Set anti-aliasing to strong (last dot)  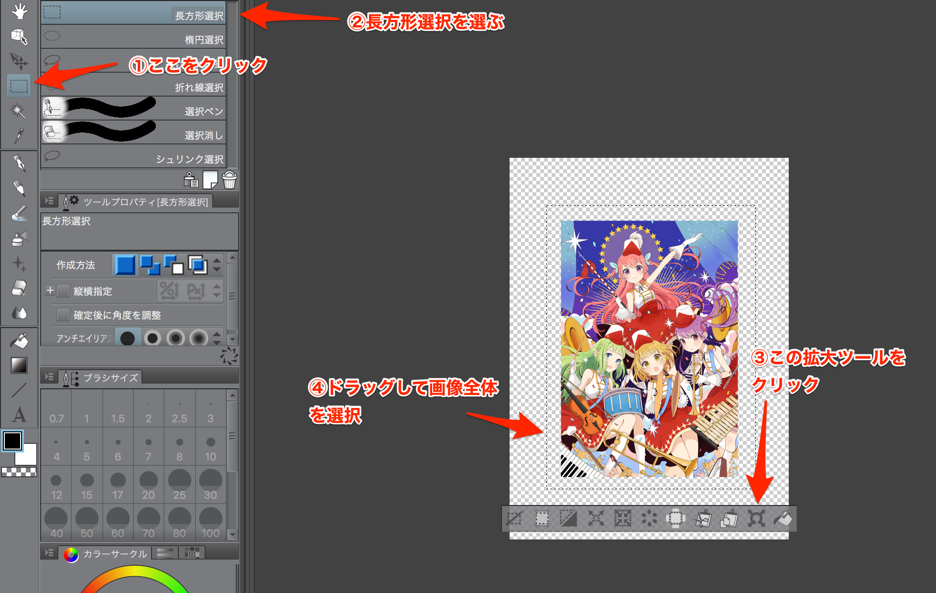199,338
